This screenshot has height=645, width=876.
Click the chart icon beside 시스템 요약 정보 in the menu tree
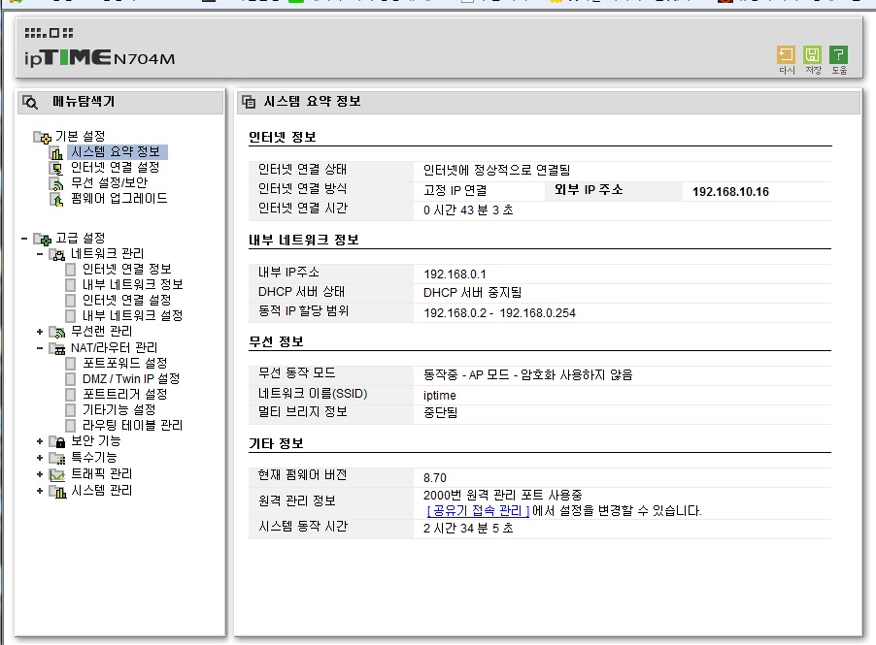point(56,153)
